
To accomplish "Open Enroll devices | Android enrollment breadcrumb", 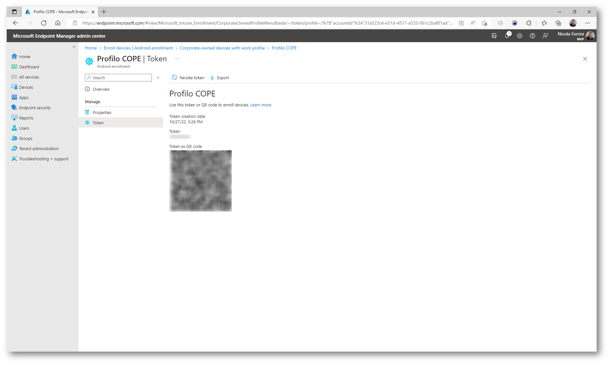I will [138, 48].
